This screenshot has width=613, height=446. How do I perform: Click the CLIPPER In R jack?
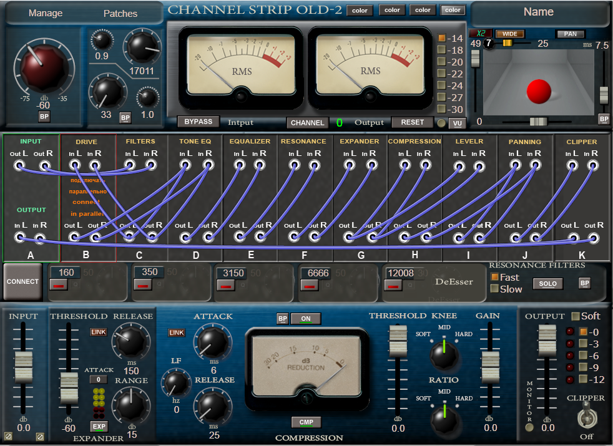coord(592,165)
